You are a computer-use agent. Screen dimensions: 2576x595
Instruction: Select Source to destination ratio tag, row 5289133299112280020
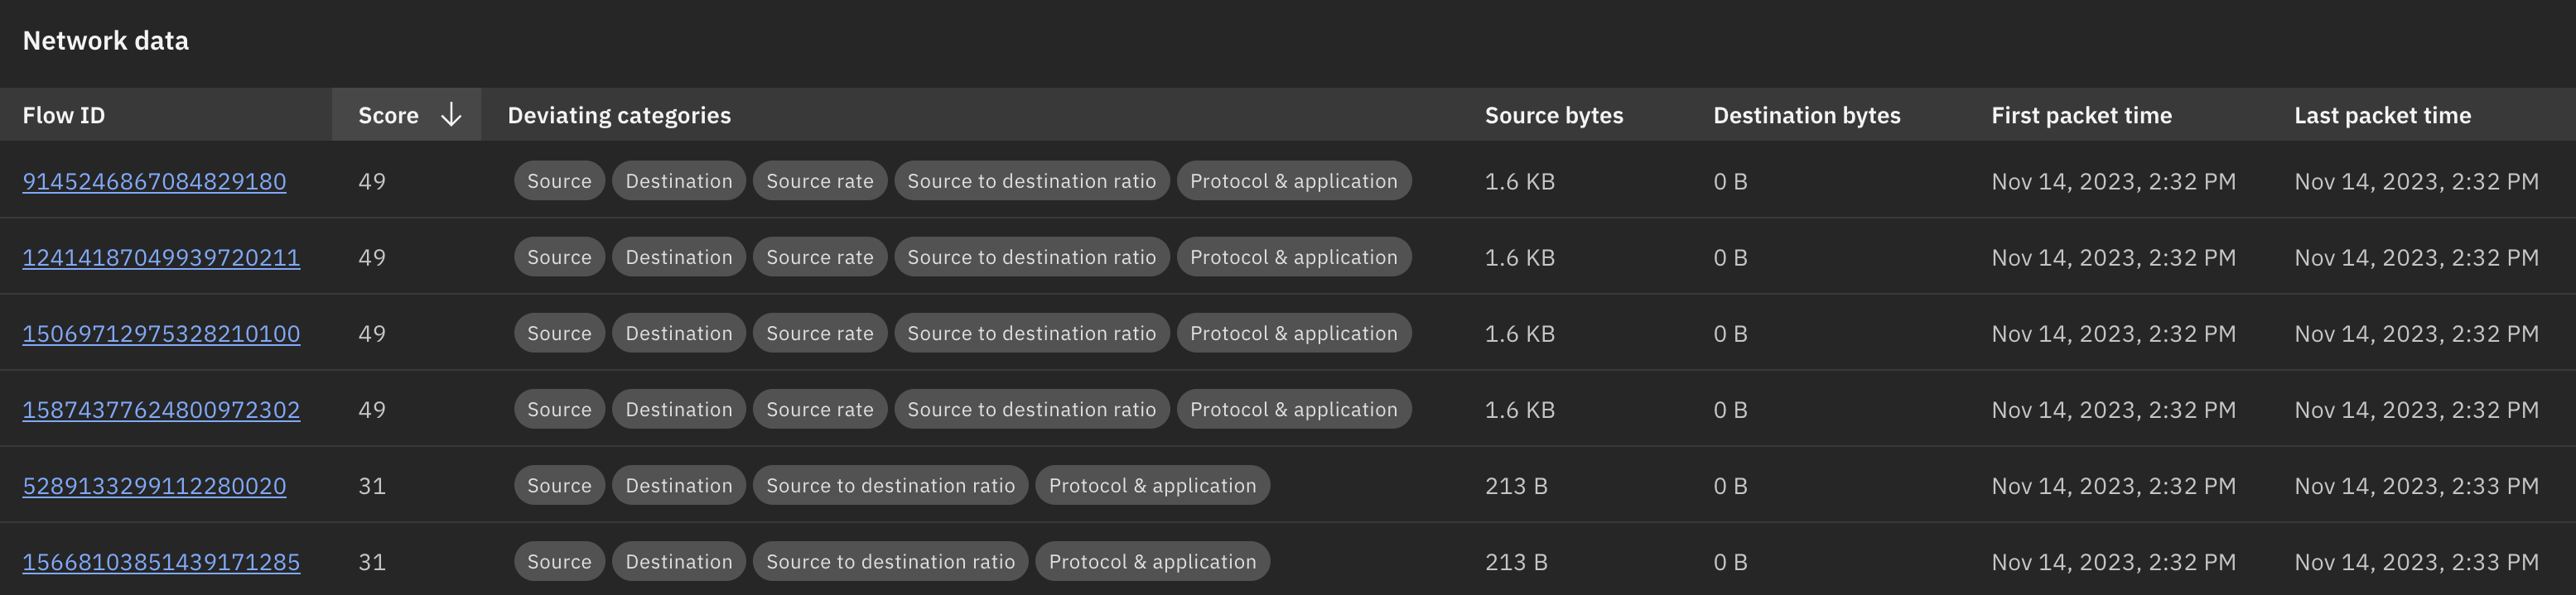(x=891, y=485)
